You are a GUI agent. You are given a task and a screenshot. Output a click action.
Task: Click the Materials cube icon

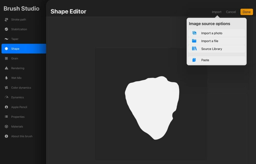tap(6, 126)
